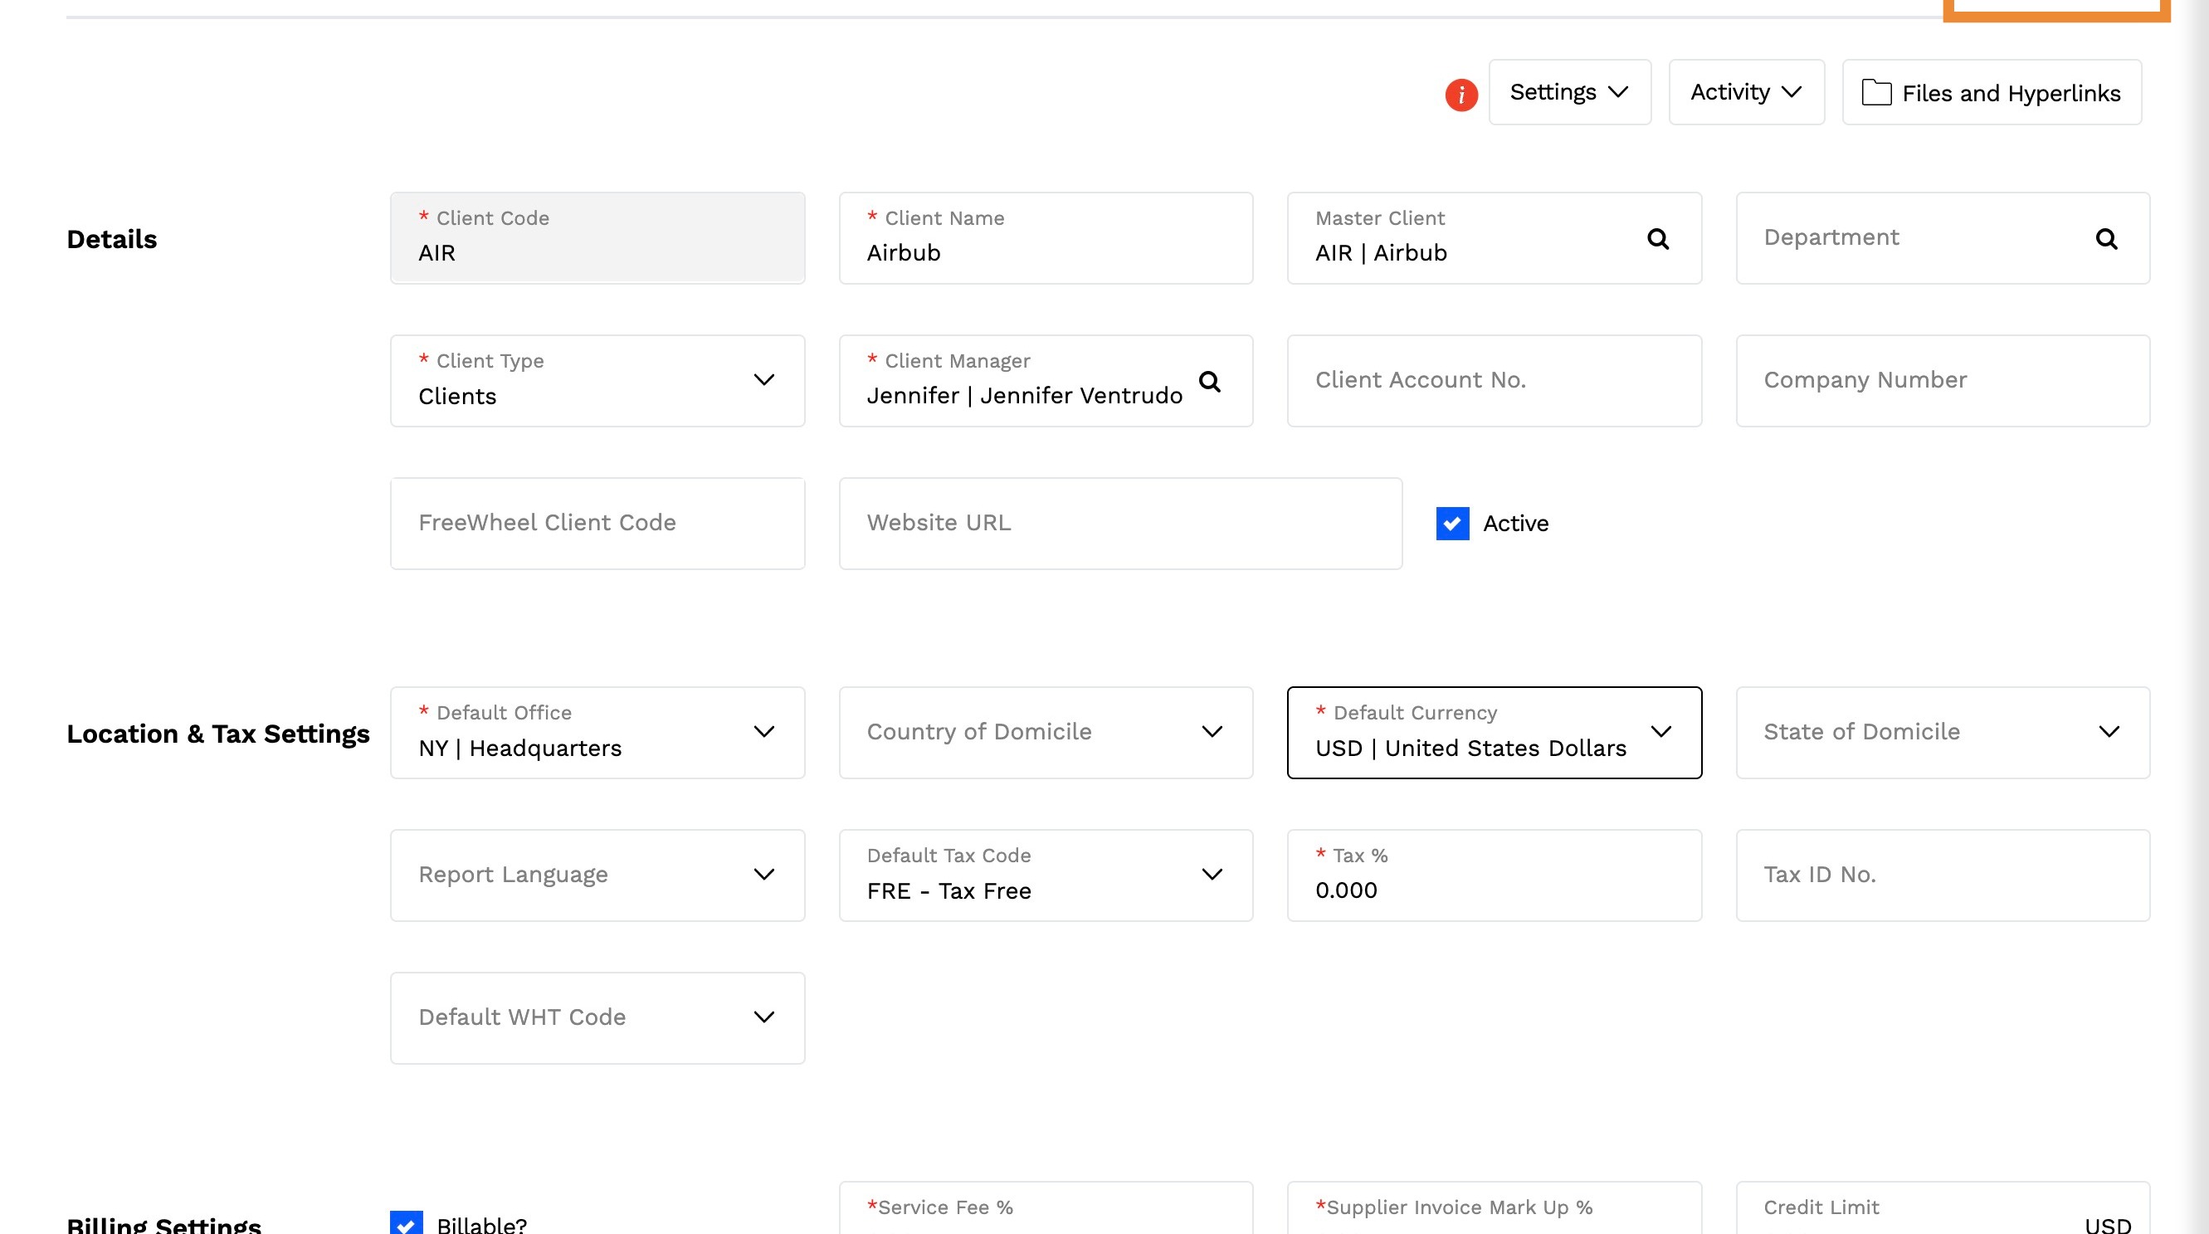Open the Client Type dropdown

point(597,381)
